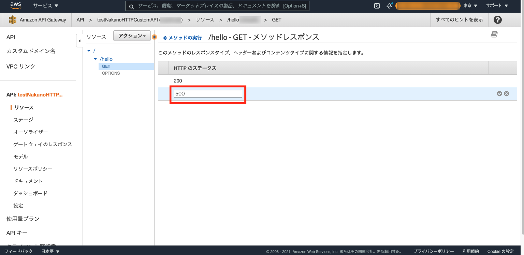Click testNakanoHTTPCustomAPI breadcrumb
The width and height of the screenshot is (524, 255).
(x=127, y=20)
